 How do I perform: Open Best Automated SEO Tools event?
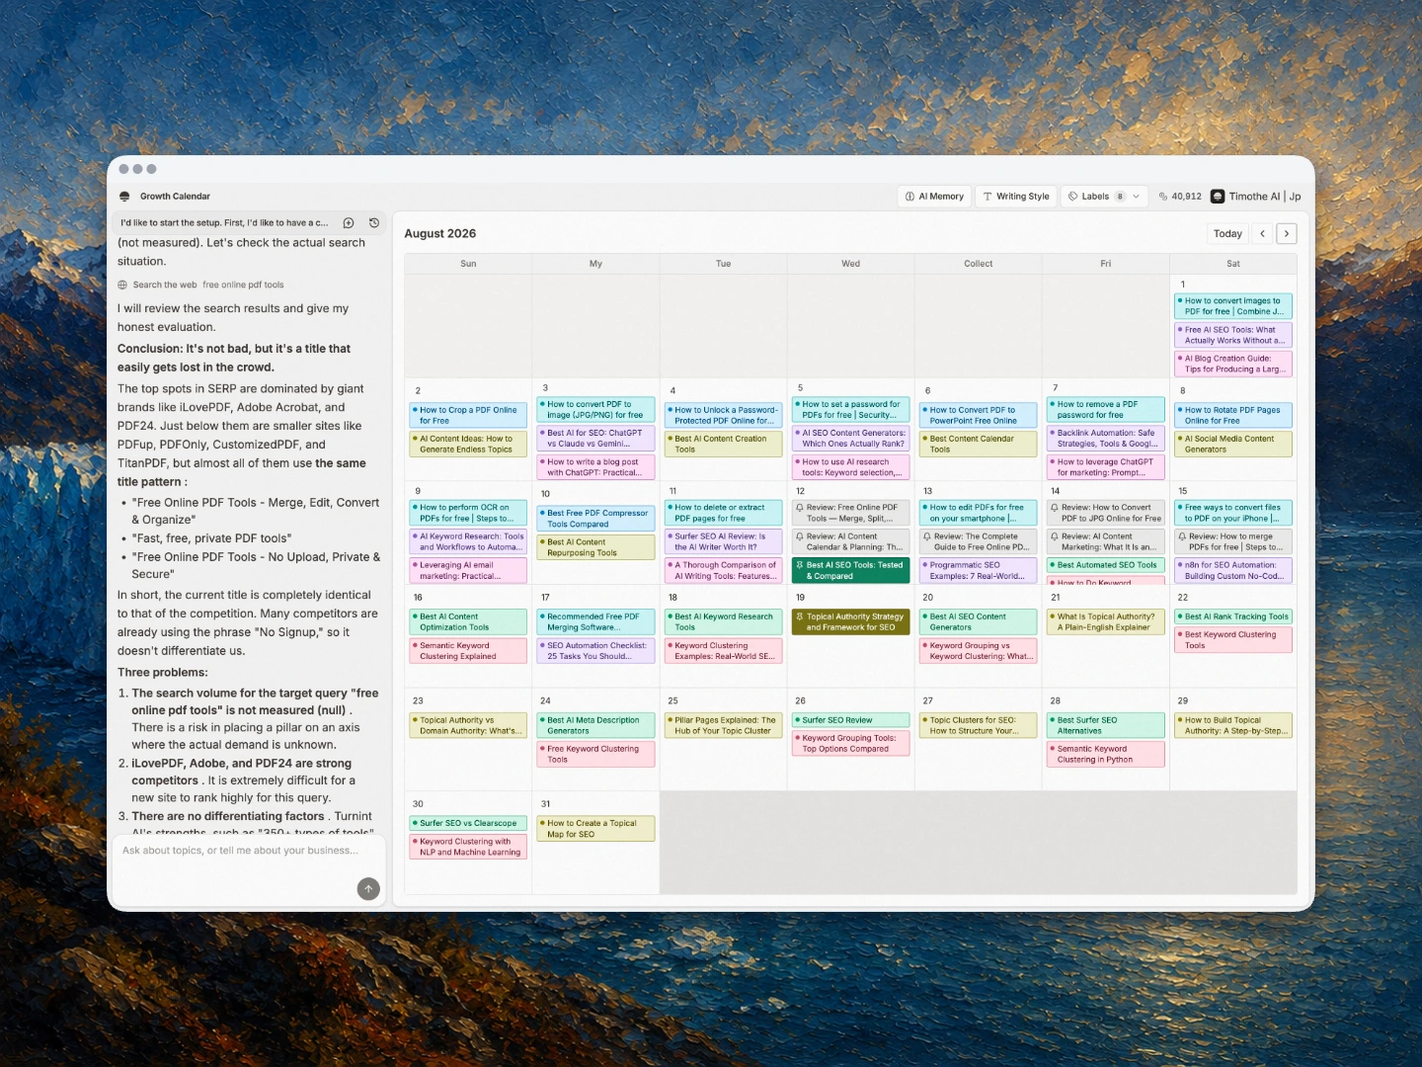tap(1105, 565)
